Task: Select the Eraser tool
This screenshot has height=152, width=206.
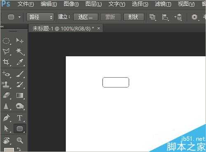Action: pos(6,95)
